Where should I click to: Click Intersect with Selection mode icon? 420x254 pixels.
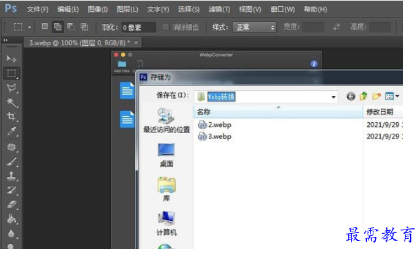point(84,26)
